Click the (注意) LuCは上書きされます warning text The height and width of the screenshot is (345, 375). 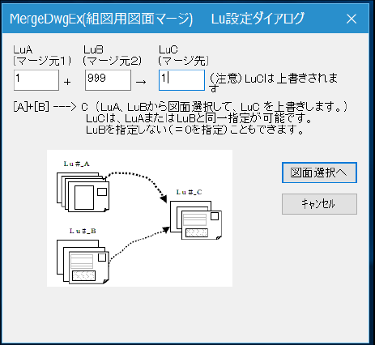coord(273,83)
